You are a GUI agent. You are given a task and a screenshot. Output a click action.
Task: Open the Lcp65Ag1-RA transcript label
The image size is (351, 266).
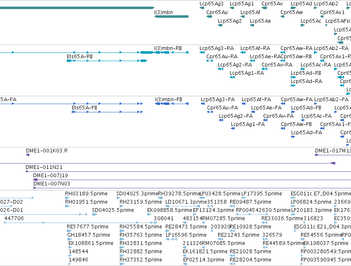coord(247,73)
